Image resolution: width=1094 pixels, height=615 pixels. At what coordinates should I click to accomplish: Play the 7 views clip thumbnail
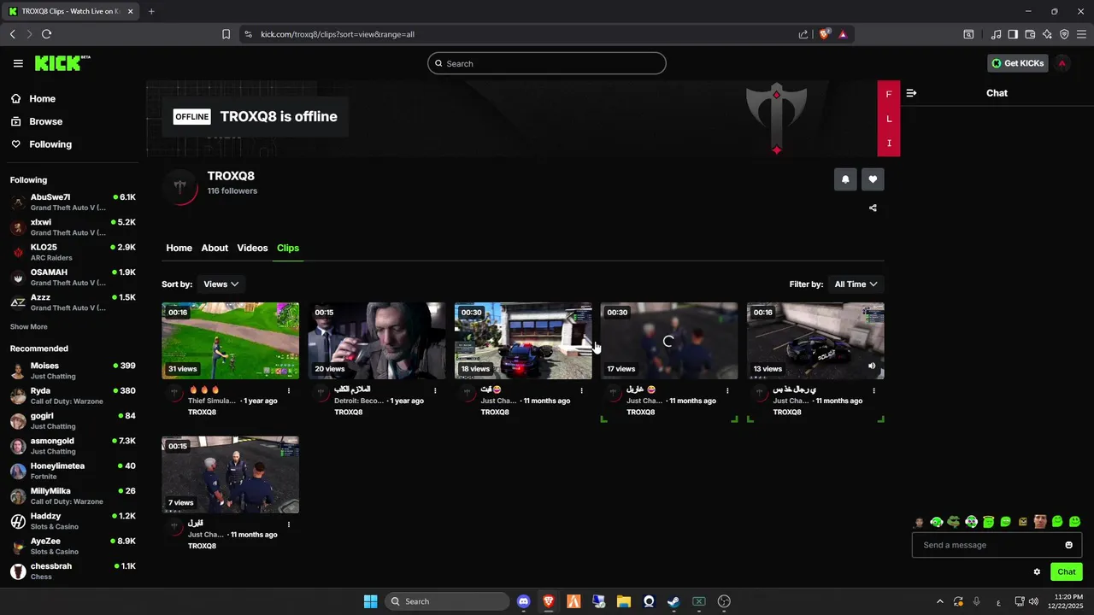click(x=231, y=475)
